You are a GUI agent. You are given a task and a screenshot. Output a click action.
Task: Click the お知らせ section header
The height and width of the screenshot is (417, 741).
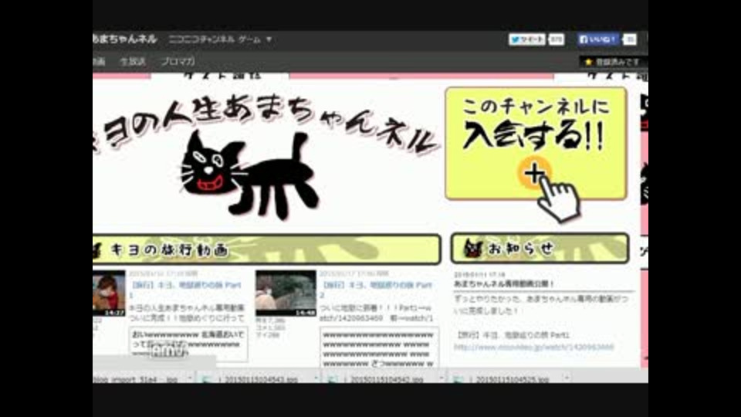(x=540, y=248)
